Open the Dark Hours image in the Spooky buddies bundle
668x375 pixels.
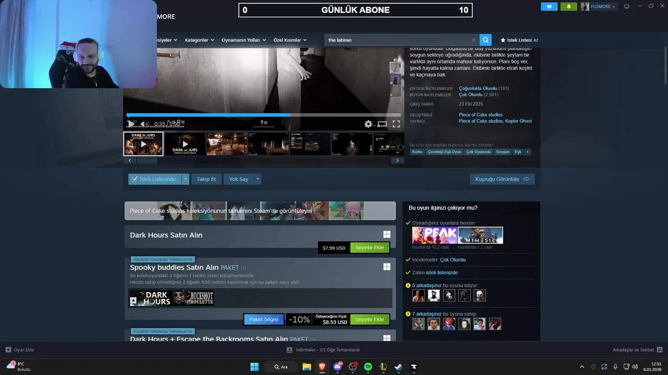coord(150,298)
